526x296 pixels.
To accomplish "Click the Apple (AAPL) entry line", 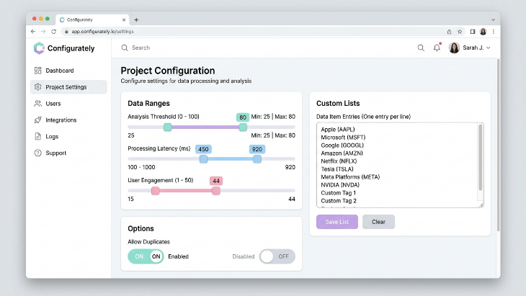I will coord(338,130).
